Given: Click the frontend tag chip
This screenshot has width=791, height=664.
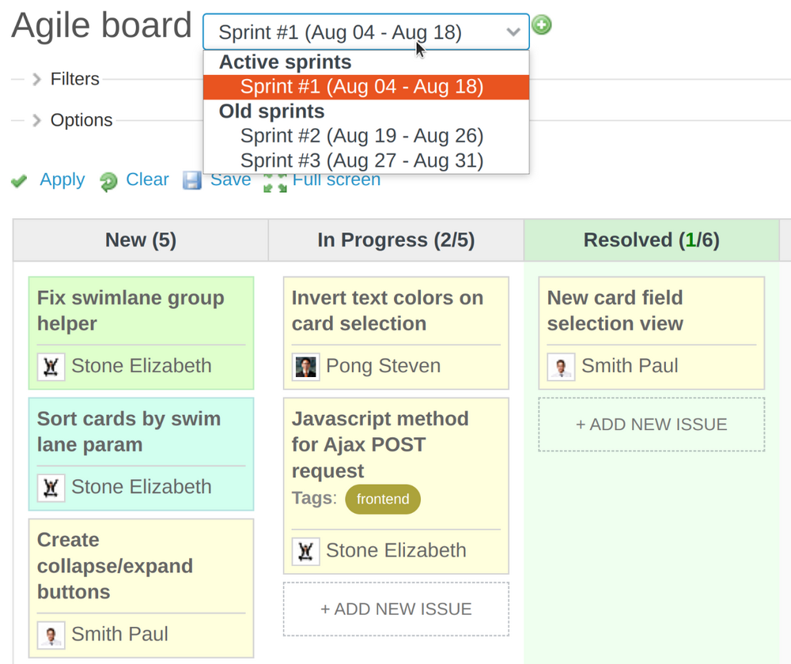Looking at the screenshot, I should pyautogui.click(x=383, y=499).
